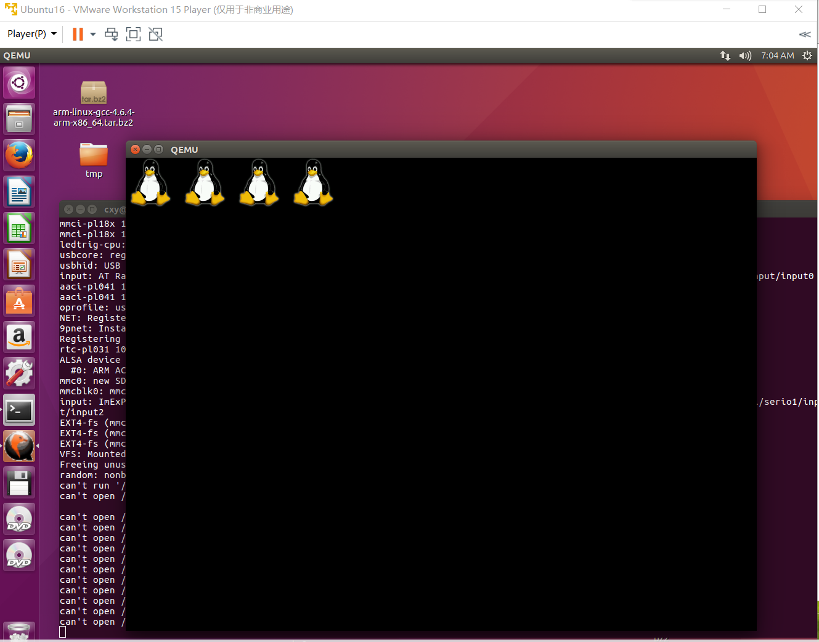The width and height of the screenshot is (819, 642).
Task: Click the second Tux penguin in QEMU
Action: [205, 182]
